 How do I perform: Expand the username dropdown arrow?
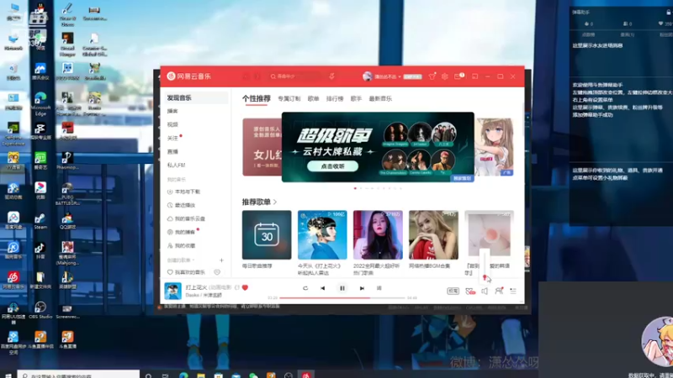(400, 76)
